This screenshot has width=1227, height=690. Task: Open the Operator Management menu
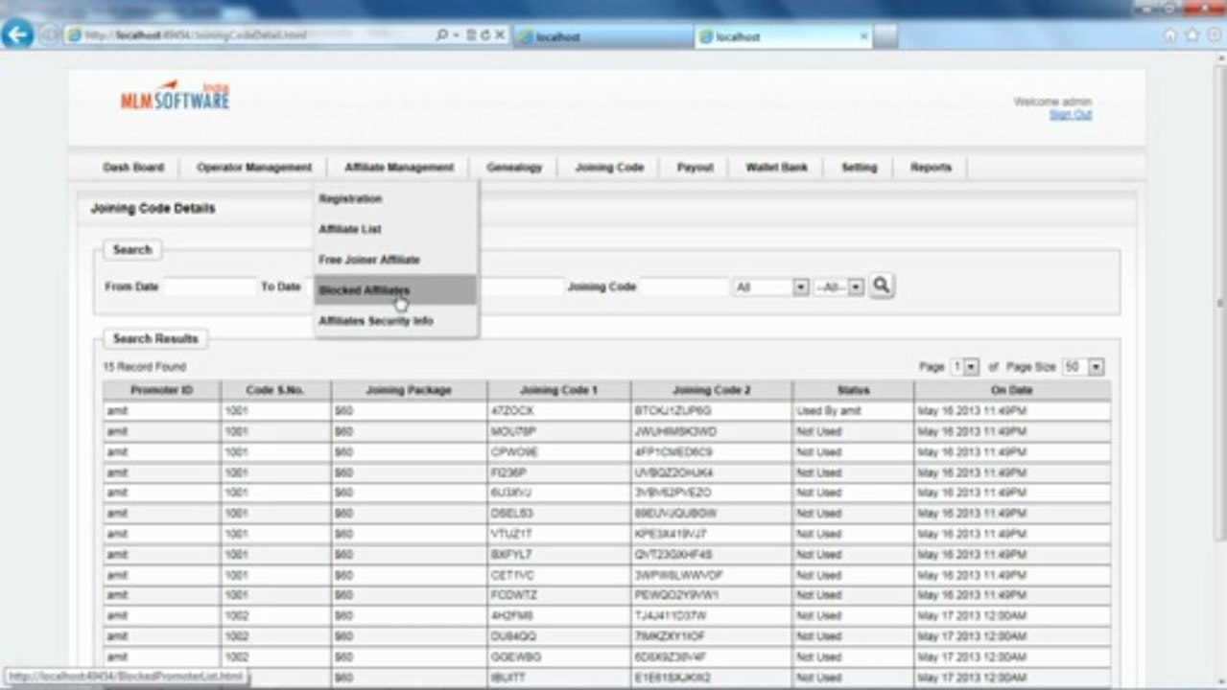pos(254,167)
